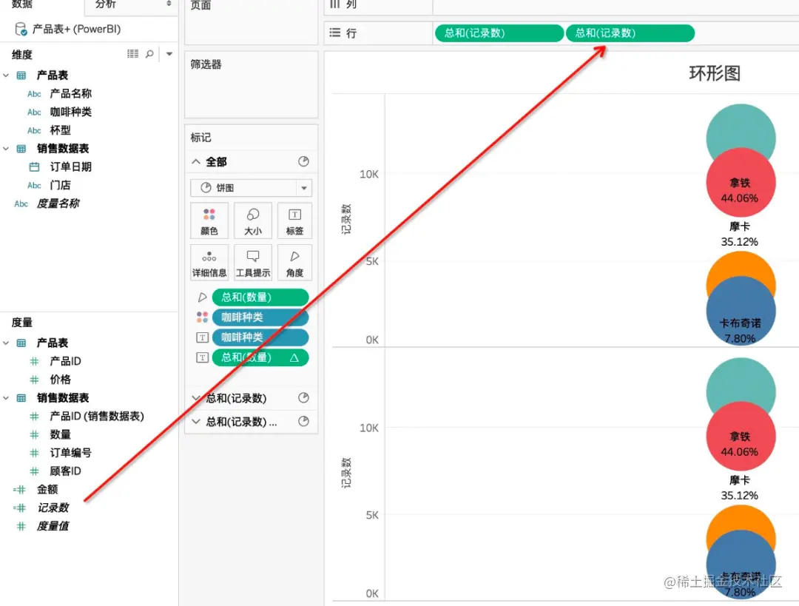The height and width of the screenshot is (606, 799).
Task: Click the hash icon beside 度量值
Action: (x=21, y=527)
